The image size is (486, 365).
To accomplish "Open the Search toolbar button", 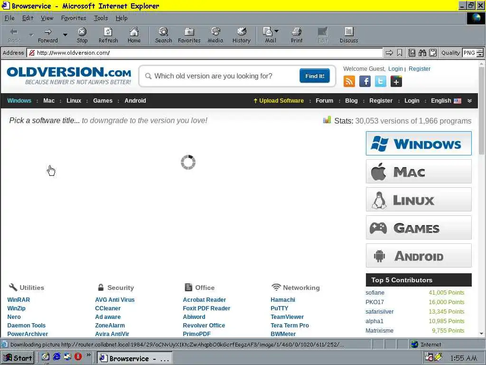I will (163, 35).
